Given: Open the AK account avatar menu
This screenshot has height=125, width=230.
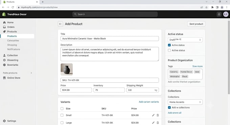Looking at the screenshot, I should [226, 14].
